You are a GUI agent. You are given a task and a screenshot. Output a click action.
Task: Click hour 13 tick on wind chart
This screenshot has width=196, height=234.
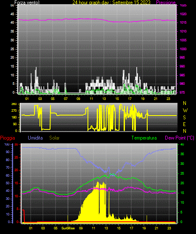coord(104,99)
